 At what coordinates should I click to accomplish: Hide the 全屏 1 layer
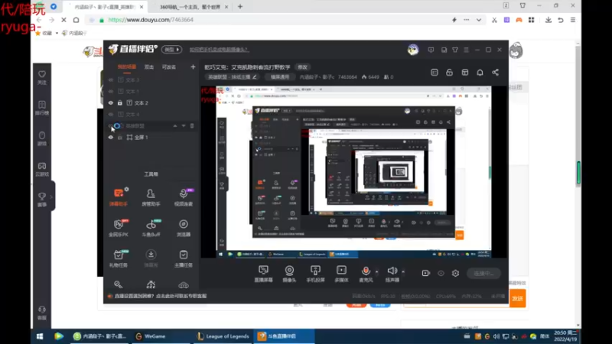coord(111,138)
